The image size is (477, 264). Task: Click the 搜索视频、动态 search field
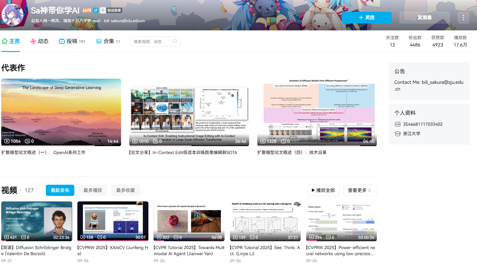click(152, 42)
